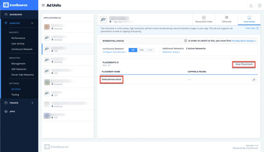Click the Finance wallet icon

[x=6, y=103]
